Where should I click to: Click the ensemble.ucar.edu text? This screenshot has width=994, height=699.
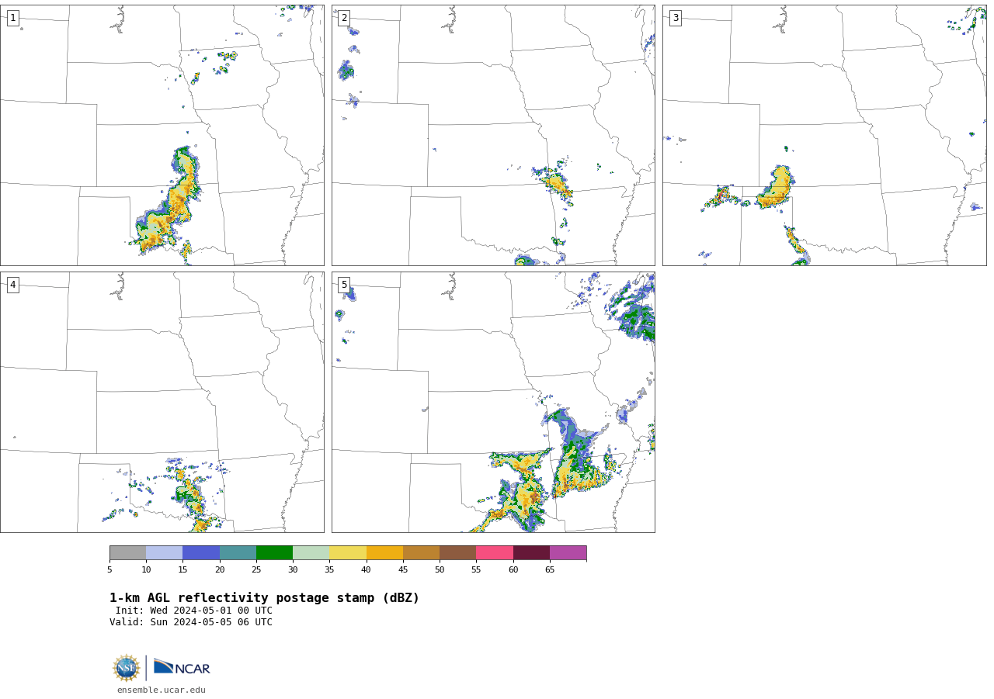[162, 690]
